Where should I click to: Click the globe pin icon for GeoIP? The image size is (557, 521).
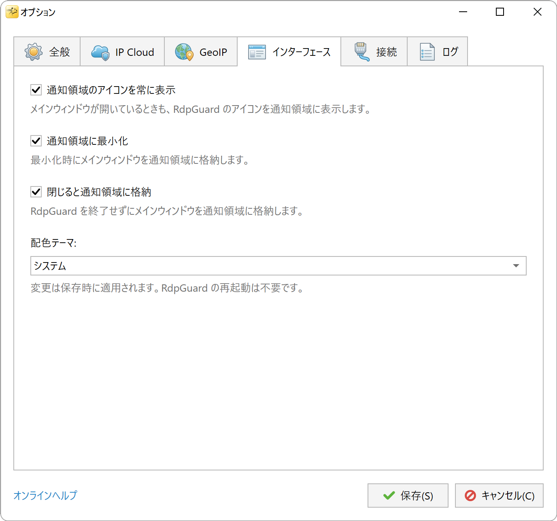point(184,52)
